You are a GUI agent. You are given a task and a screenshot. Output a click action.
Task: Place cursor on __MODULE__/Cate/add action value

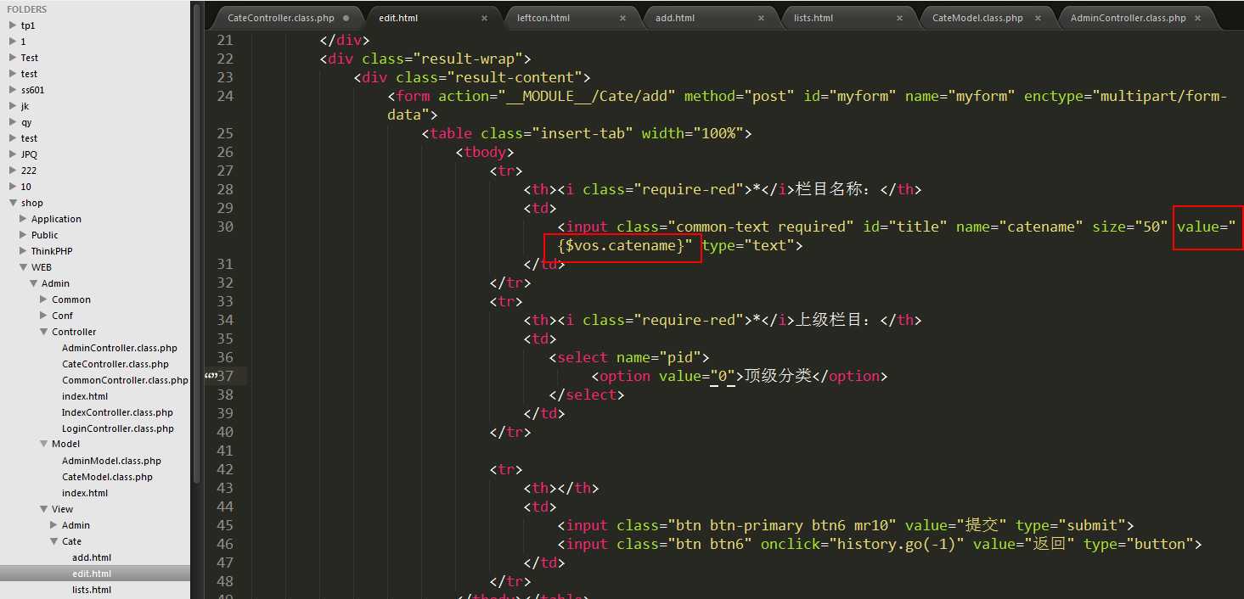click(x=587, y=96)
